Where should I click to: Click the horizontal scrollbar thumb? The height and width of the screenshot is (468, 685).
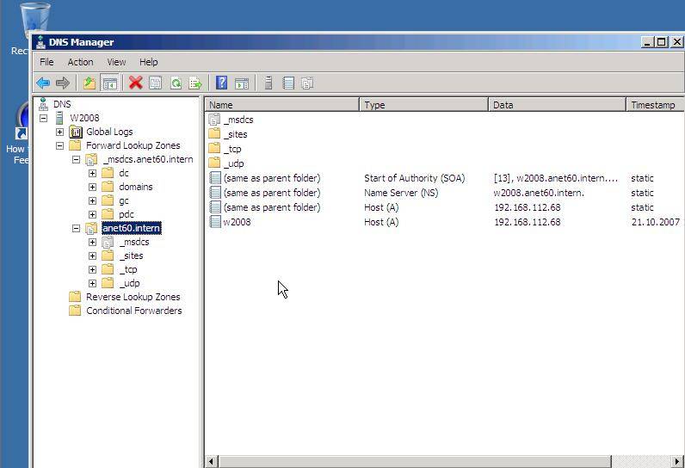[415, 461]
